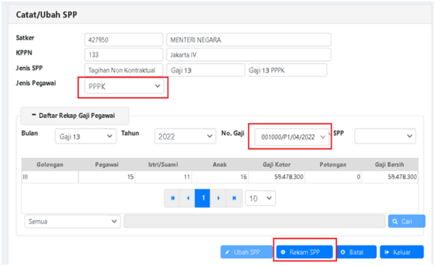435x266 pixels.
Task: Click the search text input field
Action: point(254,221)
